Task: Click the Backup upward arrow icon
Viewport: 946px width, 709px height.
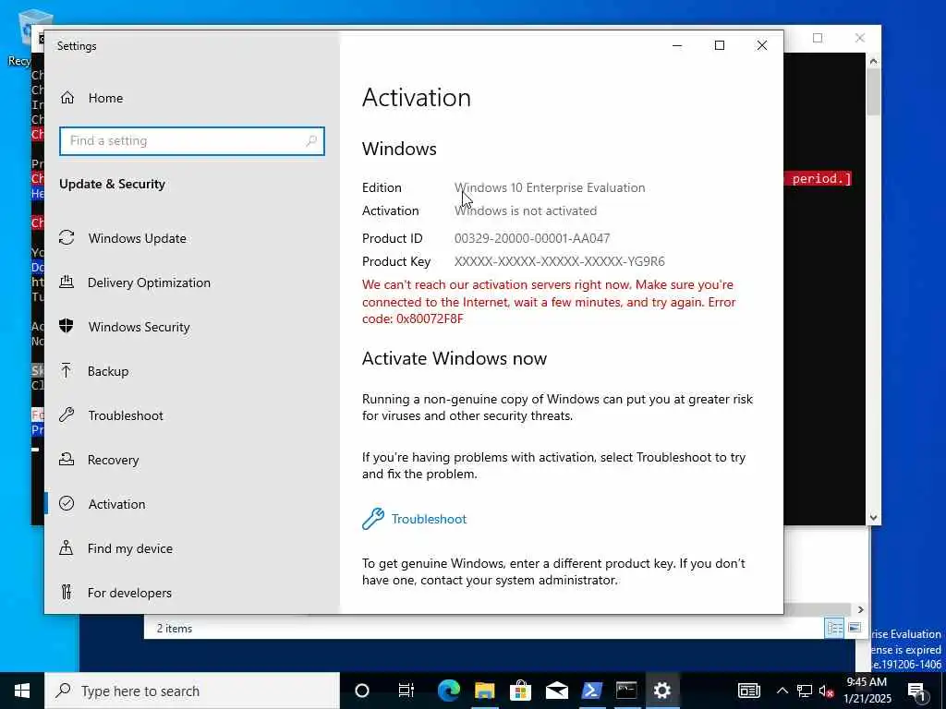Action: pos(67,370)
